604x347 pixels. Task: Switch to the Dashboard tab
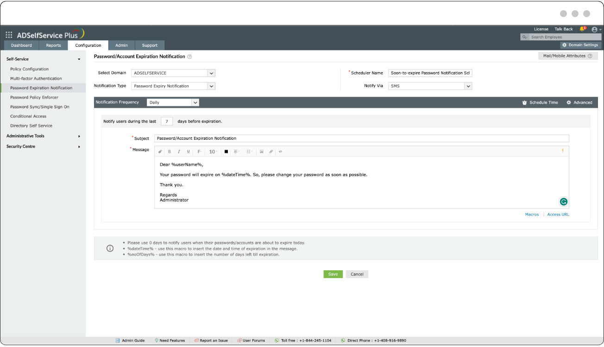pyautogui.click(x=21, y=45)
